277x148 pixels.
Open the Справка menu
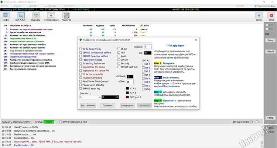click(x=240, y=6)
